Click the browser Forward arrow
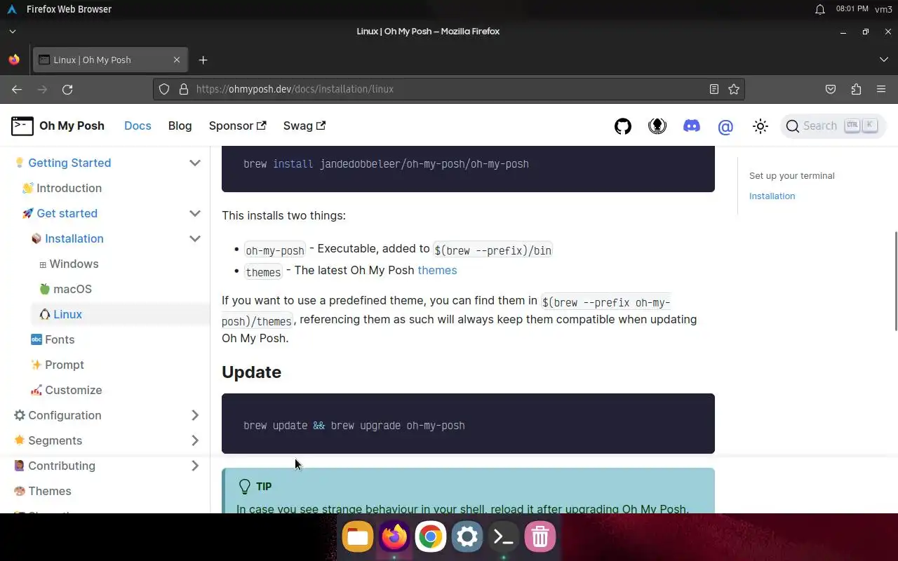This screenshot has width=898, height=561. (x=42, y=89)
